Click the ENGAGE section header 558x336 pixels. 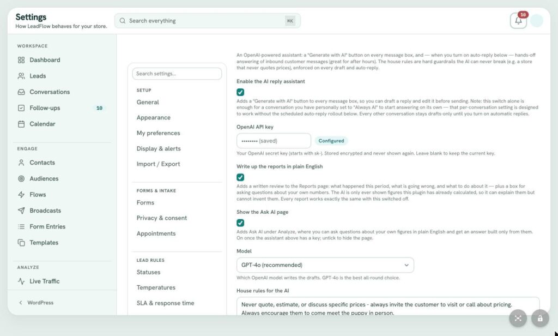pos(27,148)
